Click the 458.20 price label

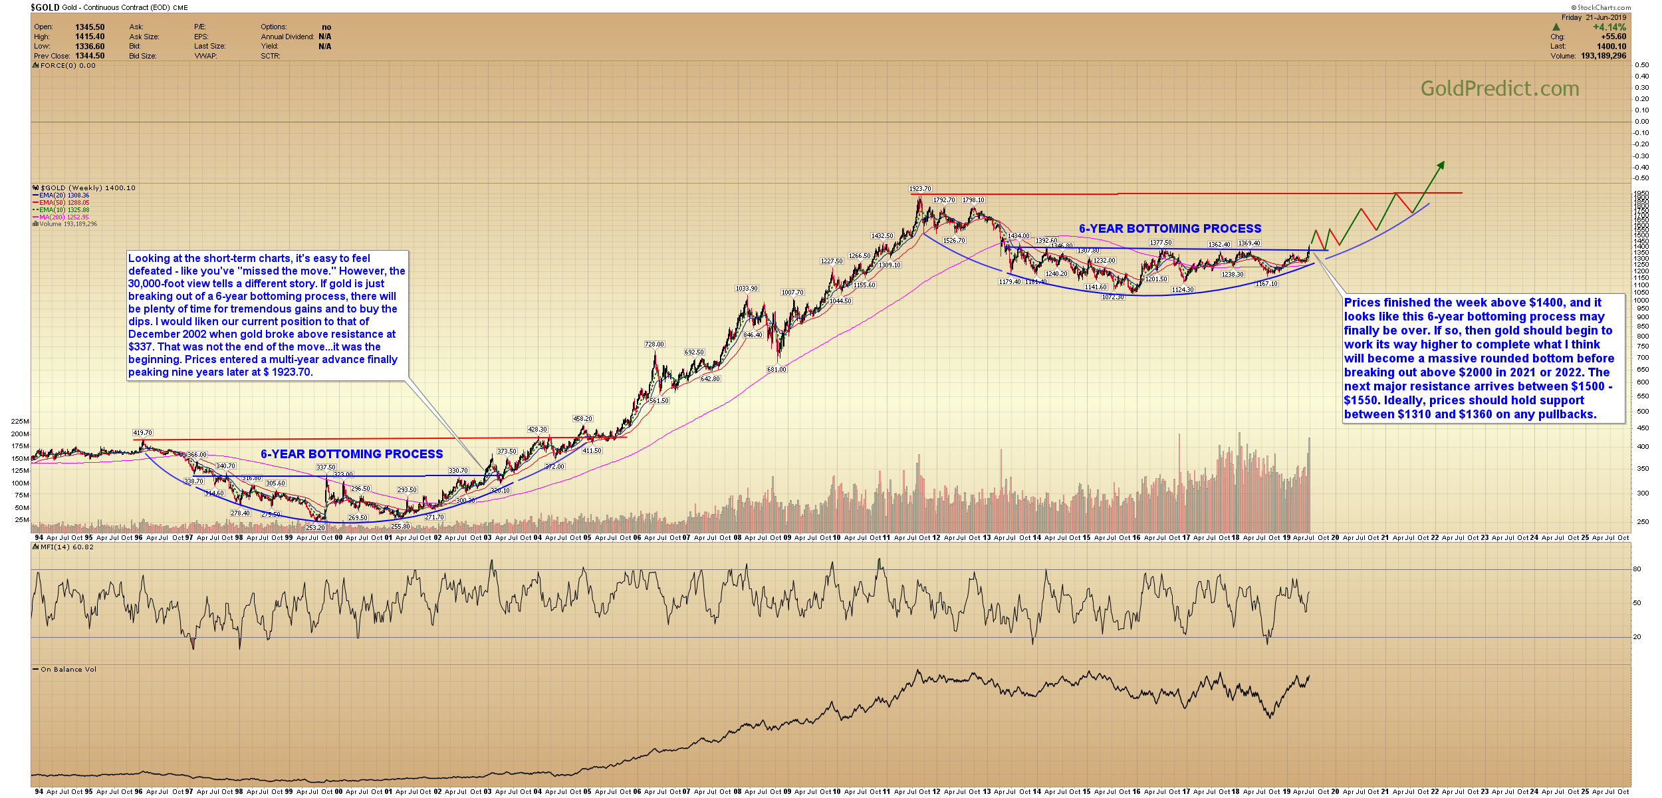pos(582,419)
